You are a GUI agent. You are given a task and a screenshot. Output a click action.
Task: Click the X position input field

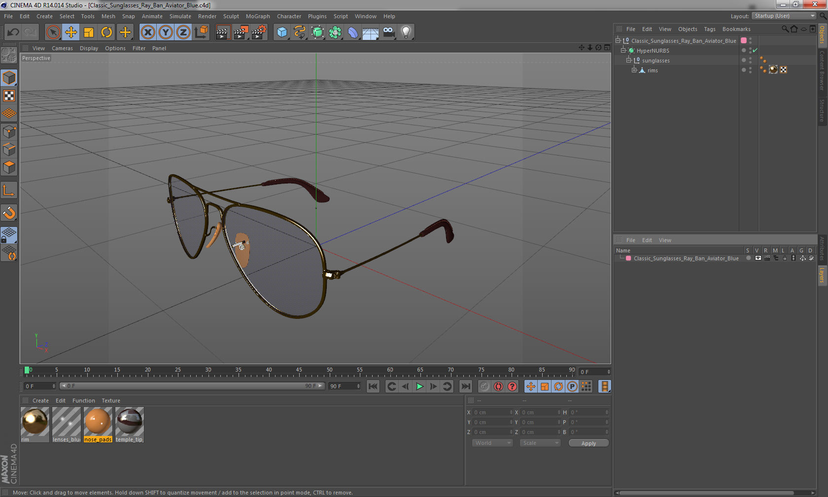pyautogui.click(x=492, y=412)
